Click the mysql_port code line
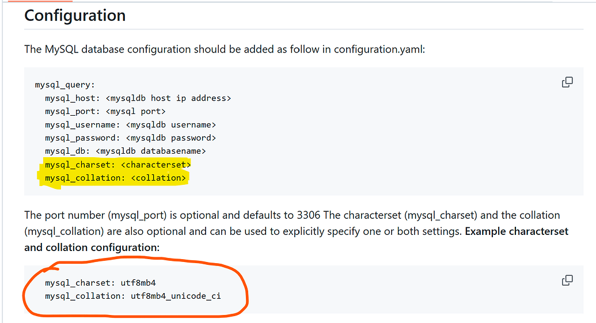 [105, 112]
